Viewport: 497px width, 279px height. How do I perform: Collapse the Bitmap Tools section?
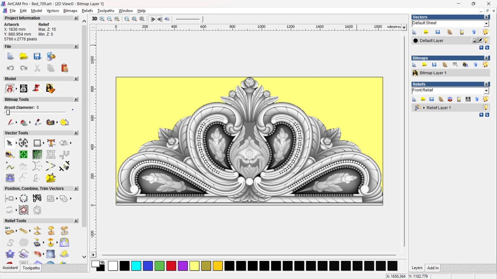coord(76,99)
